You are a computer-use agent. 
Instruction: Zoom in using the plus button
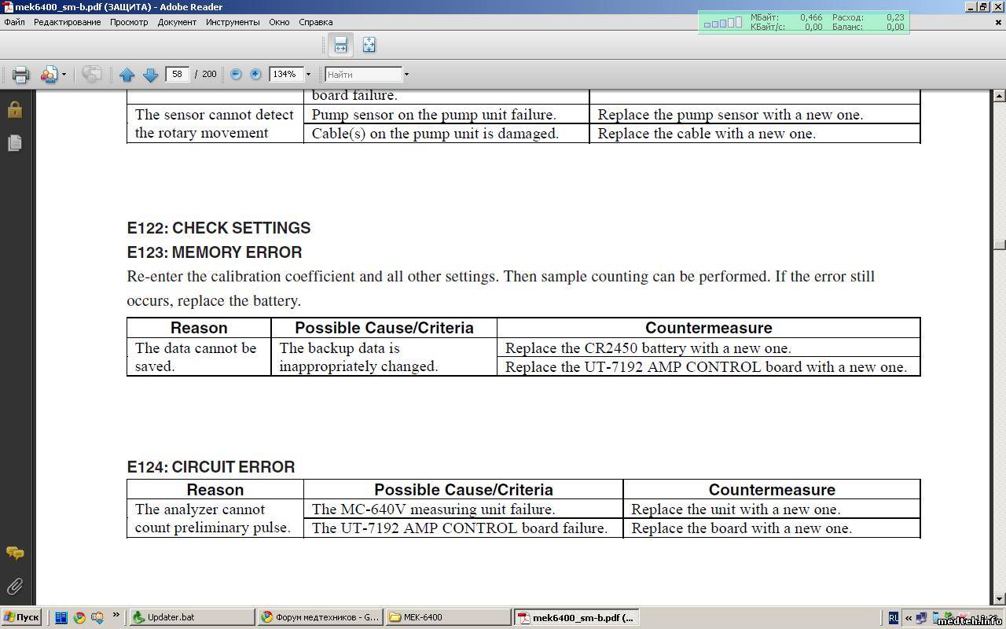[x=255, y=74]
